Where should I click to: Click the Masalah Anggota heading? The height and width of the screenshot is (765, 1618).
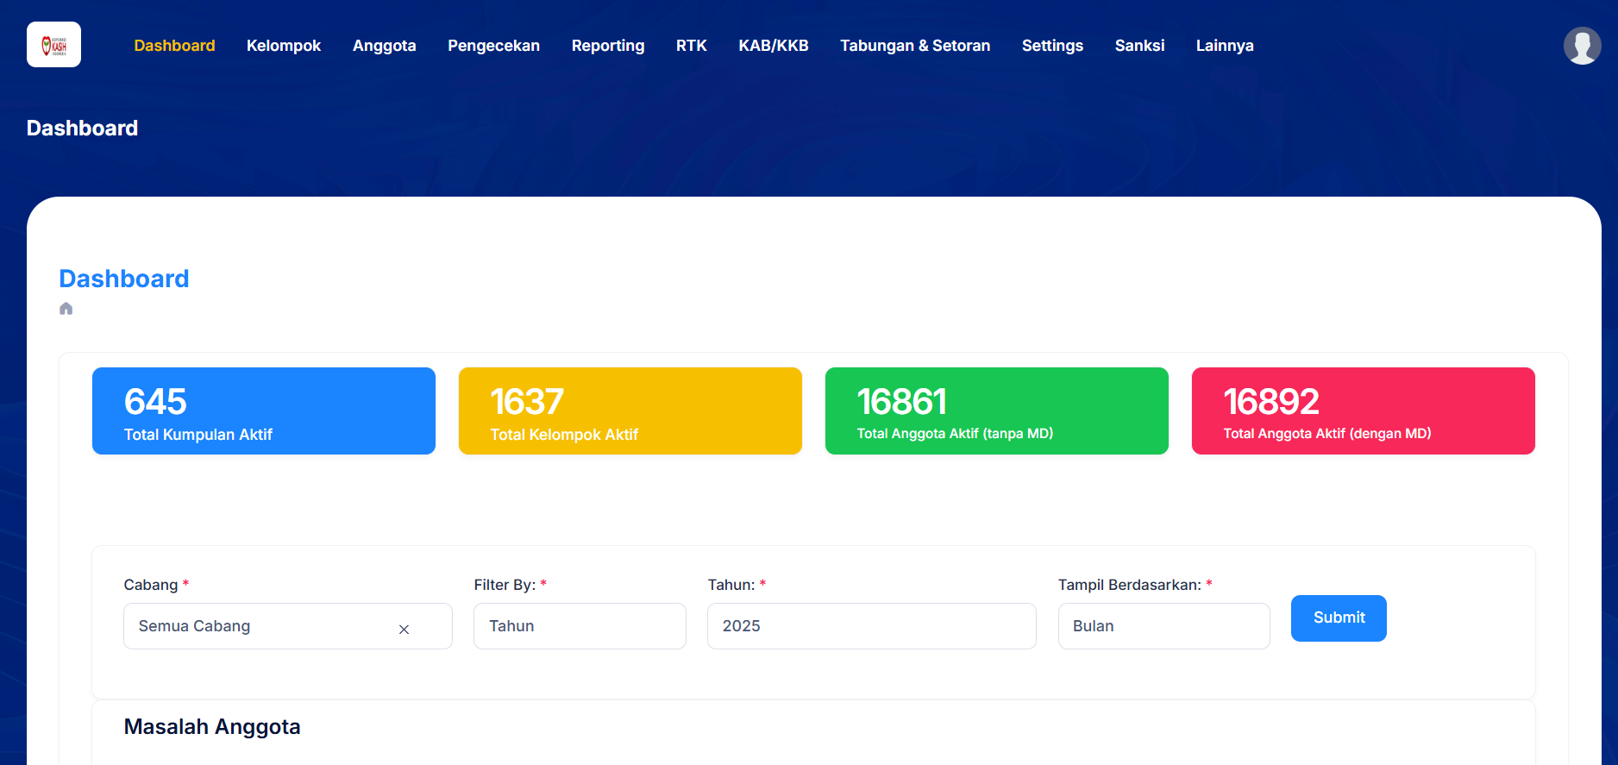click(212, 727)
